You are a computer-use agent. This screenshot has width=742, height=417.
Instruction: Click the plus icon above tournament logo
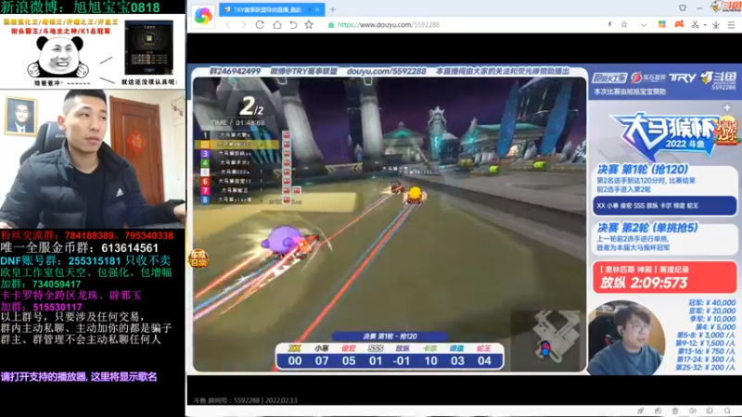tap(727, 107)
